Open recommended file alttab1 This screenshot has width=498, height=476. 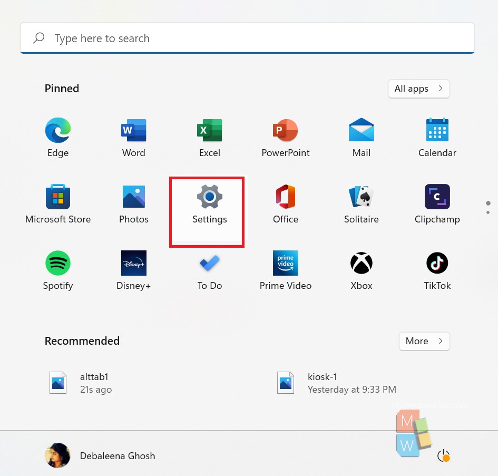click(x=81, y=383)
